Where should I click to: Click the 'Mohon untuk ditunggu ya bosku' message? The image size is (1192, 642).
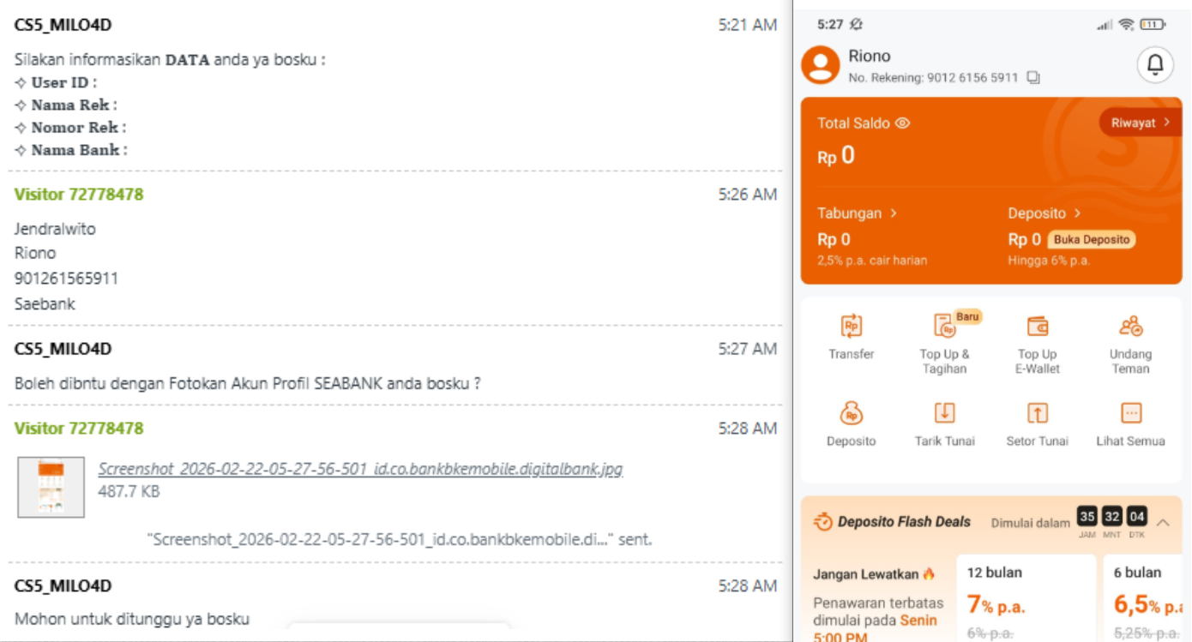(x=132, y=619)
